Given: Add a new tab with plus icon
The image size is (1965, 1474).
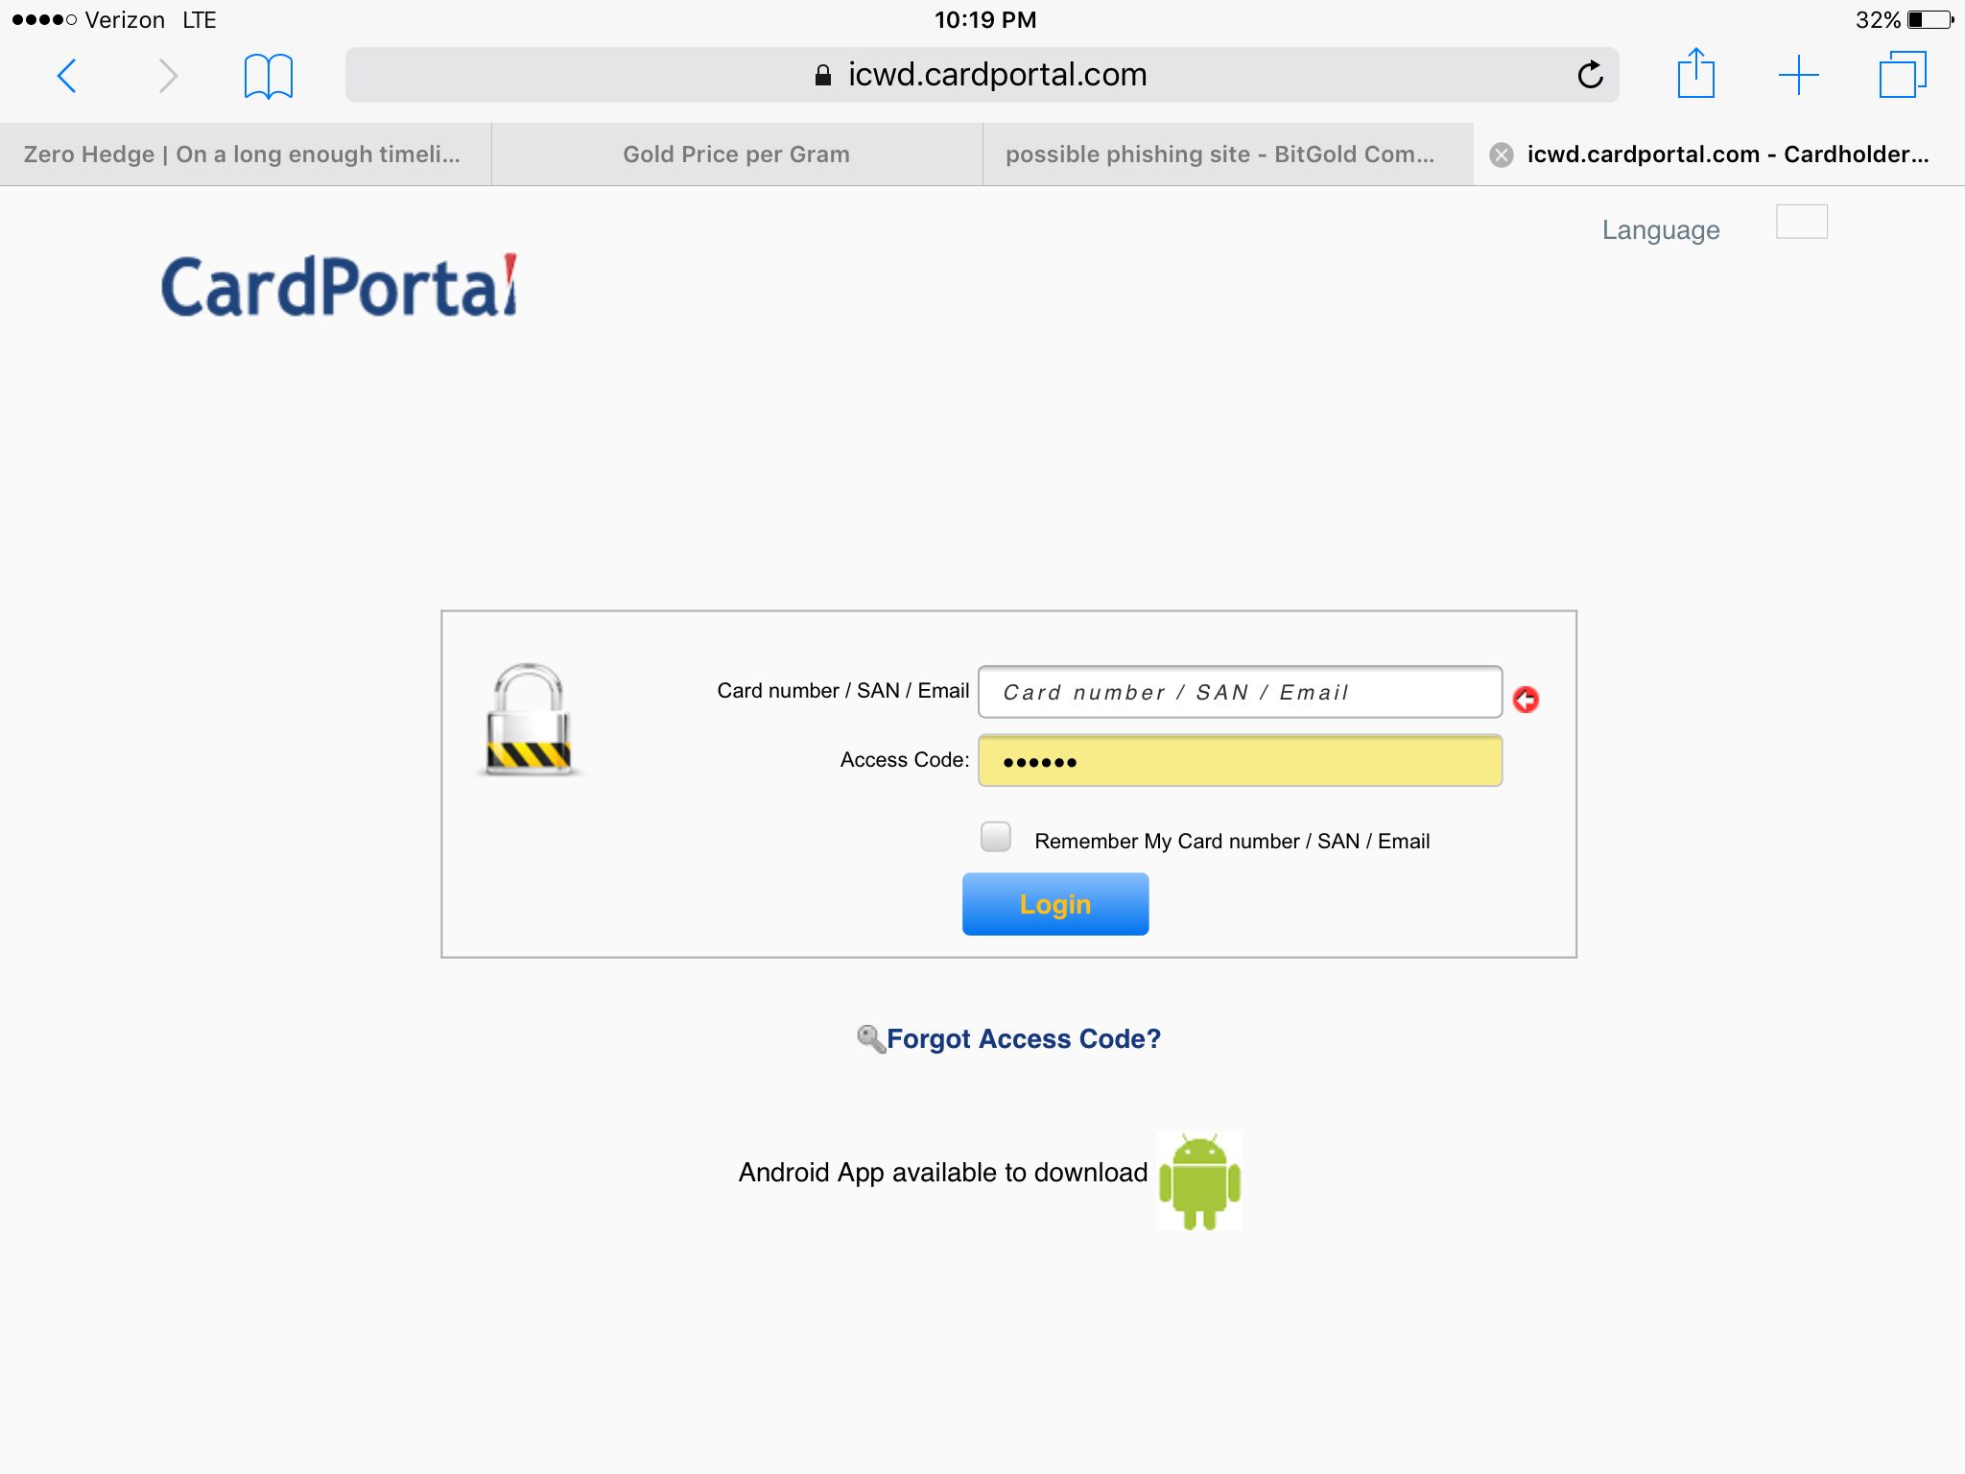Looking at the screenshot, I should pos(1798,75).
